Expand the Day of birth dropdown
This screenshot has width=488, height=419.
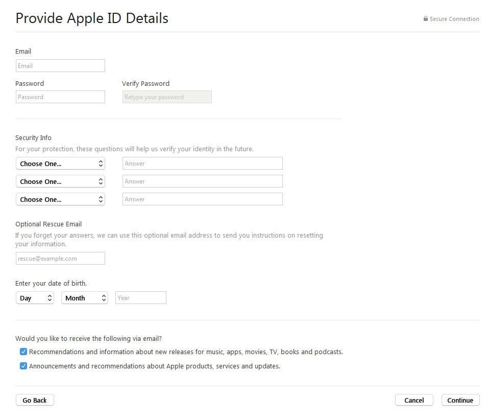click(35, 298)
